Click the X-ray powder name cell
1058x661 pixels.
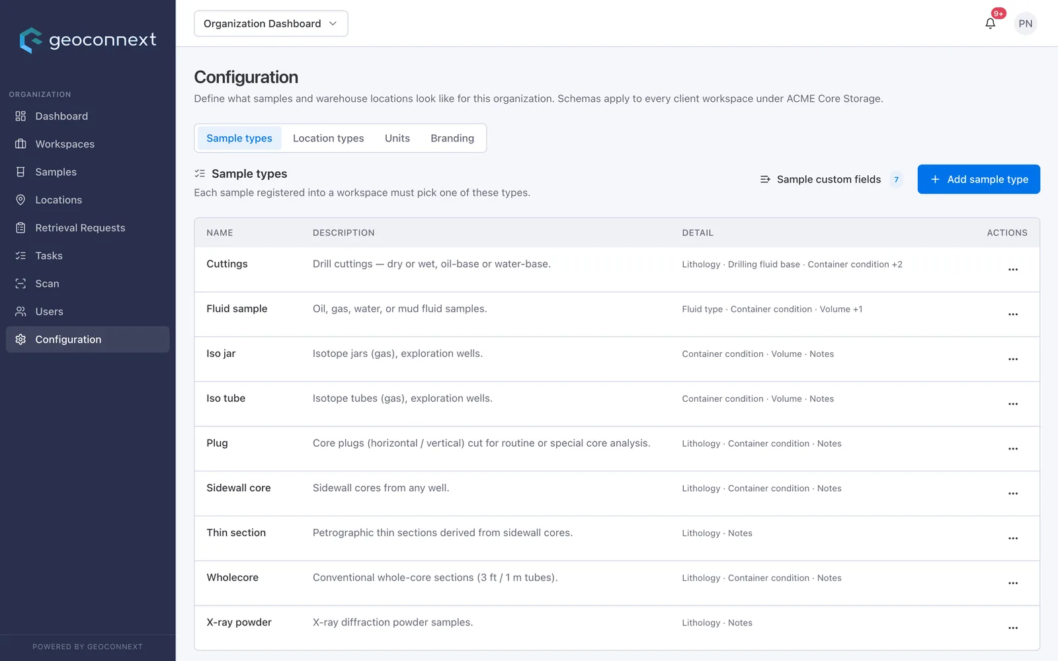pos(239,623)
